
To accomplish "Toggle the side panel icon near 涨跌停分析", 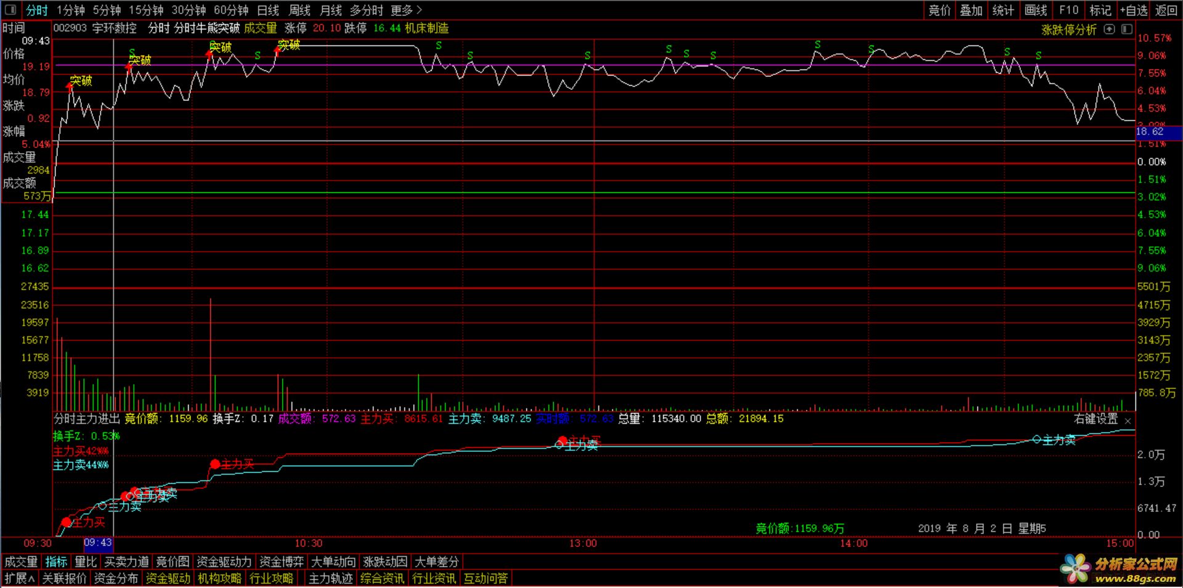I will pyautogui.click(x=1127, y=29).
